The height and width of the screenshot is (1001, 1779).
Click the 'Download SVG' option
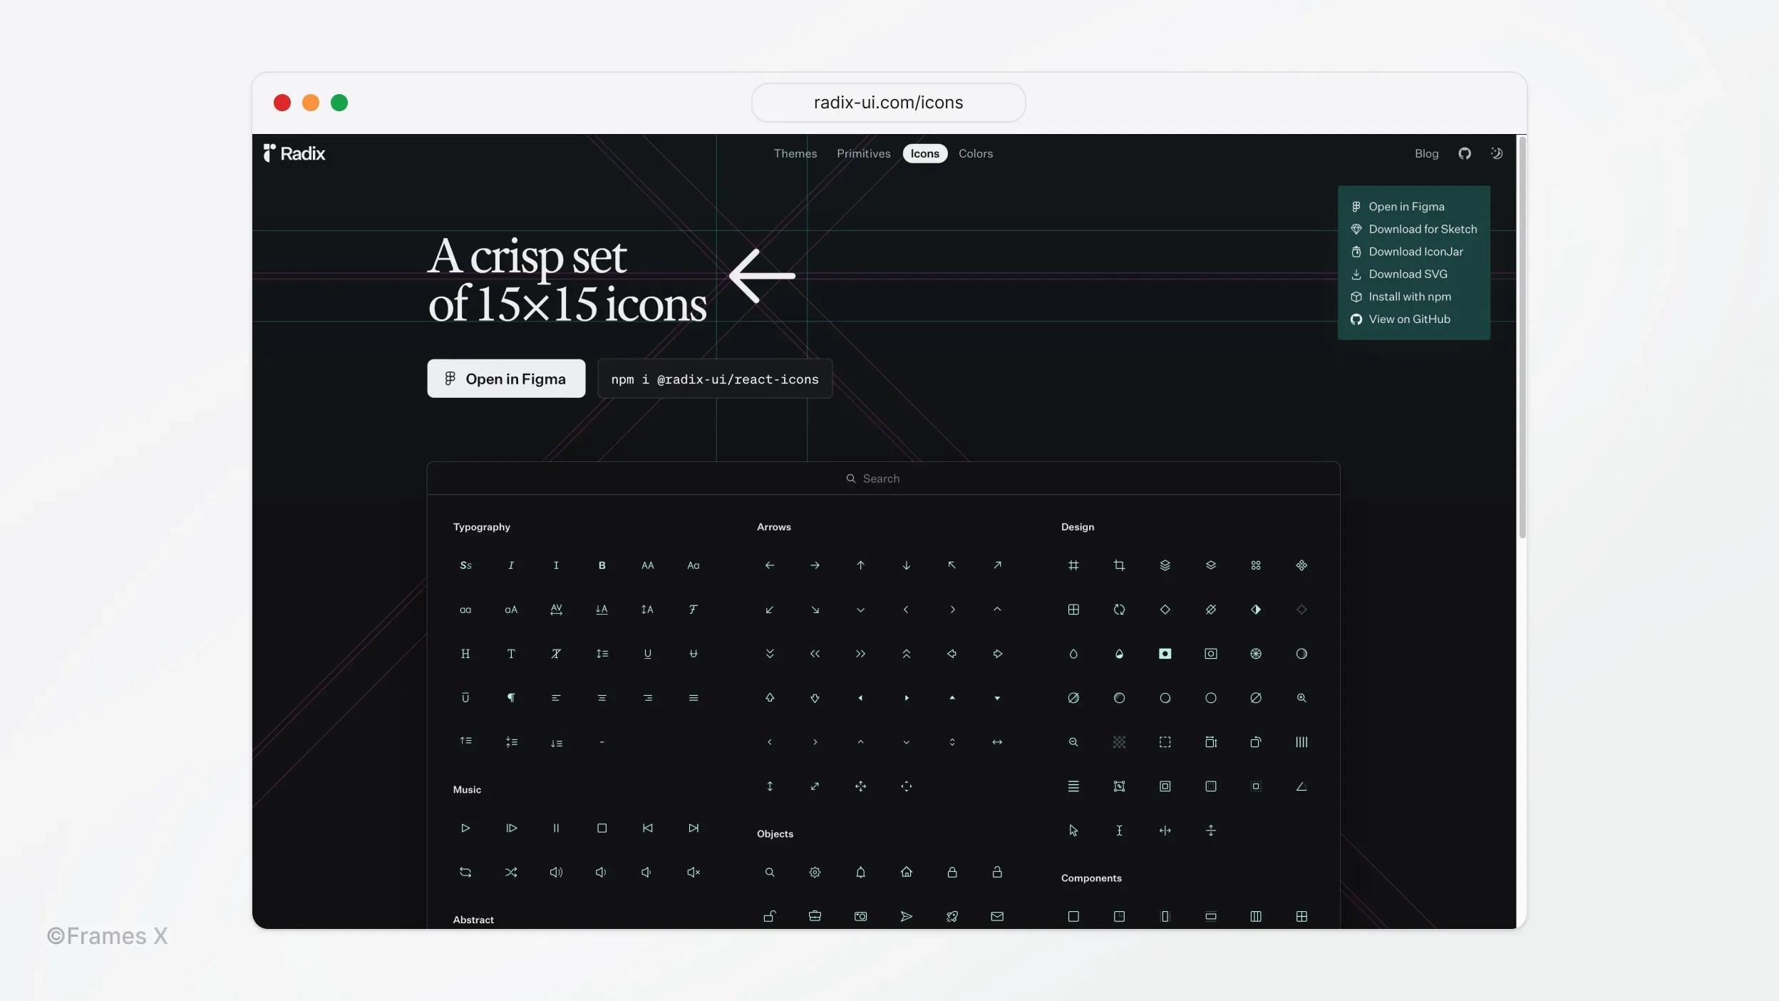pyautogui.click(x=1408, y=274)
